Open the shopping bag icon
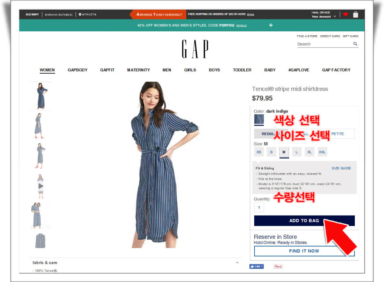The image size is (384, 282). point(356,15)
